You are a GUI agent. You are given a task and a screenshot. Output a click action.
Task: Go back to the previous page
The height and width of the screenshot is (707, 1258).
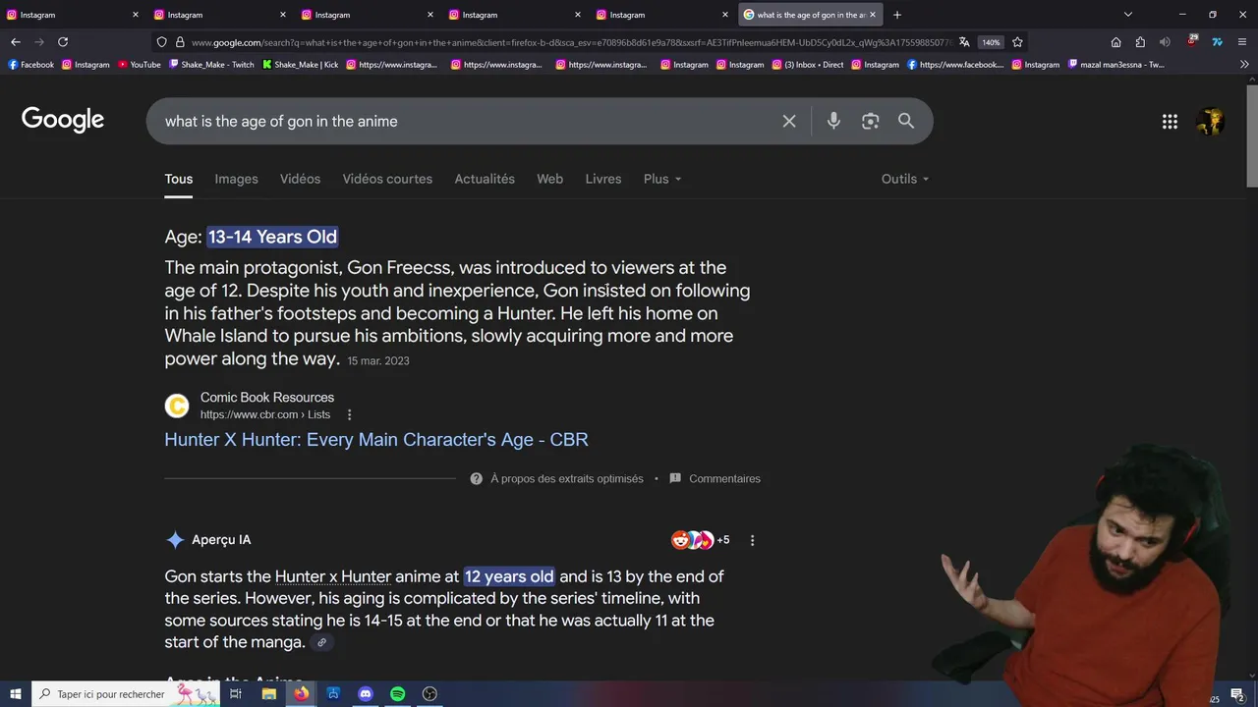tap(15, 42)
